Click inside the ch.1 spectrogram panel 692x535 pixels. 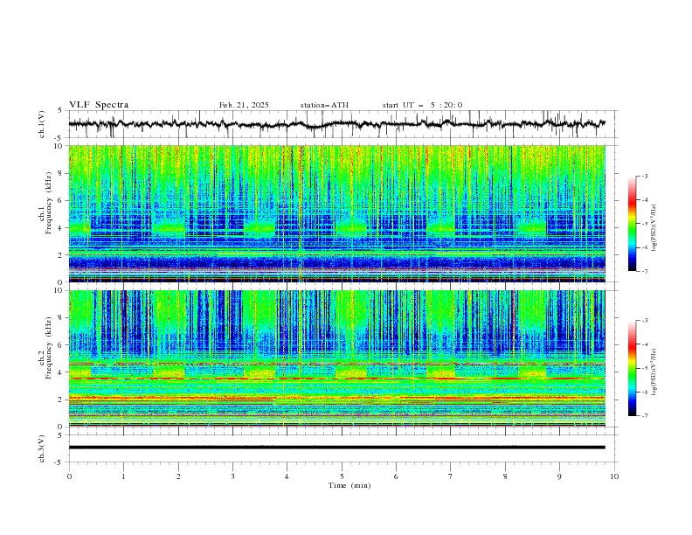tap(336, 213)
